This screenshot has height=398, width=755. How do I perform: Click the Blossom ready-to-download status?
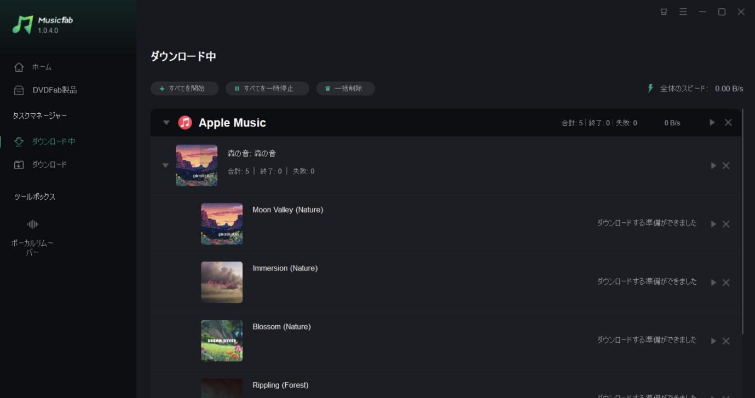pyautogui.click(x=647, y=341)
